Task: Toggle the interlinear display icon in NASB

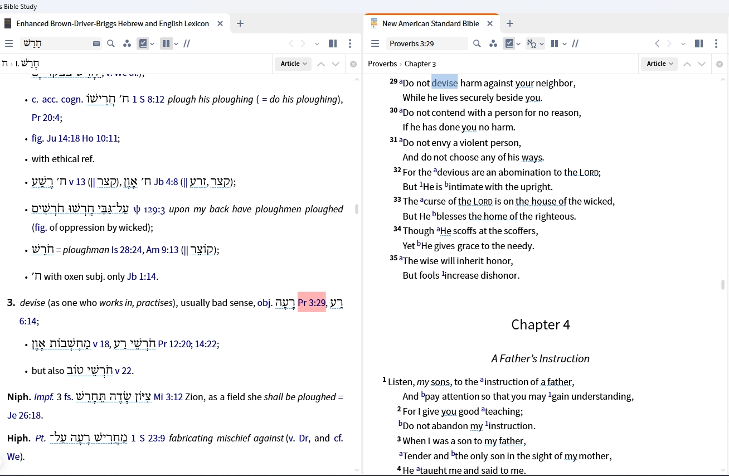Action: coord(532,43)
